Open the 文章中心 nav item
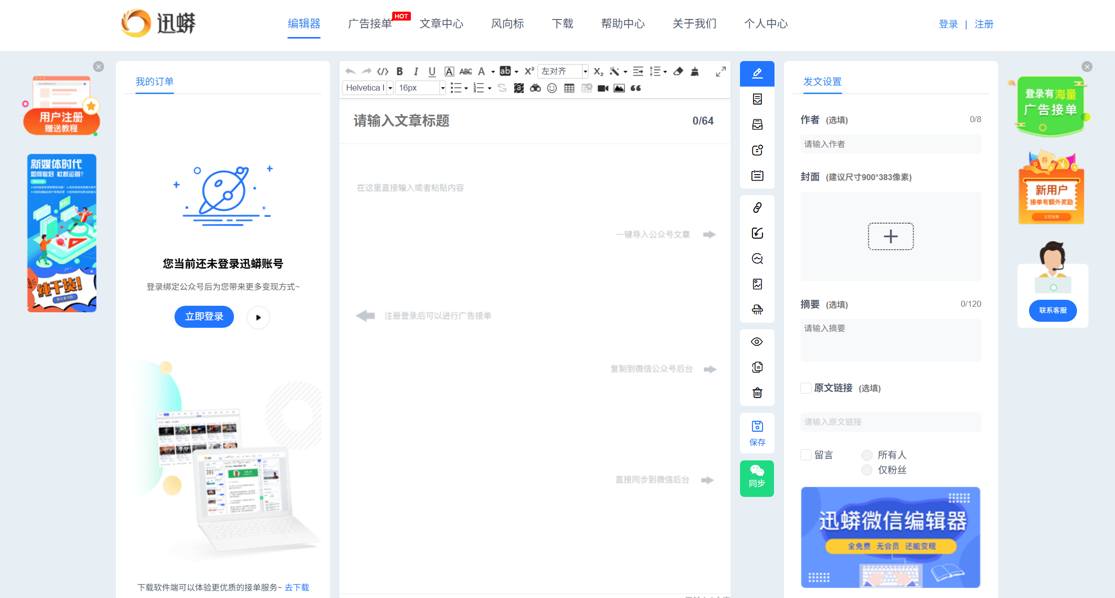1115x598 pixels. click(441, 24)
